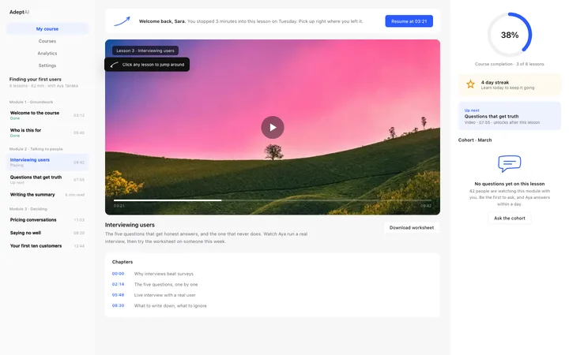The width and height of the screenshot is (569, 355).
Task: Open the Who is this for lesson
Action: click(x=47, y=133)
